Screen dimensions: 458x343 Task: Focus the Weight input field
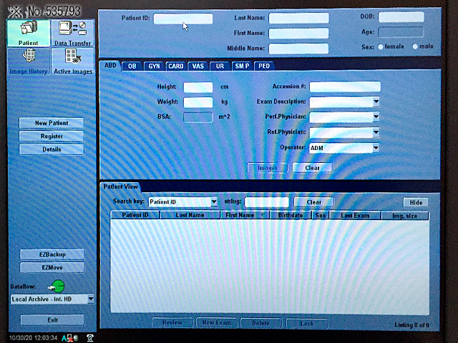pyautogui.click(x=198, y=102)
